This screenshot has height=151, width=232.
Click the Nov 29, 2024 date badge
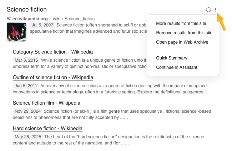(28, 111)
